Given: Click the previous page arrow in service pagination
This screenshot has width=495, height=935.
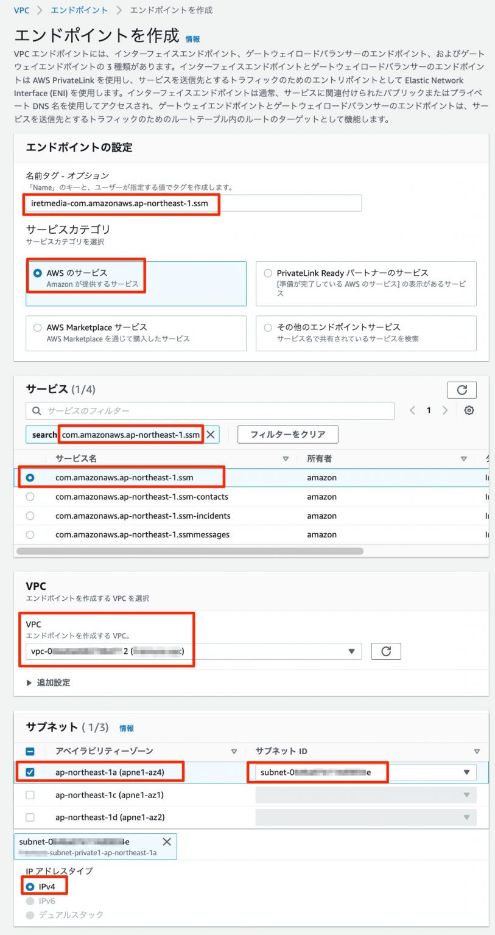Looking at the screenshot, I should coord(412,410).
